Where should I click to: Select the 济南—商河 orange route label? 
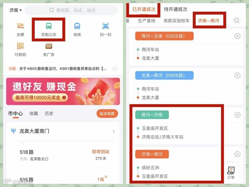152,154
